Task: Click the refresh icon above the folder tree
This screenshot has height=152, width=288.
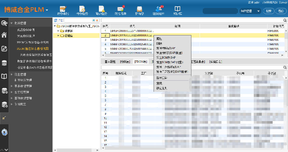Action: click(56, 20)
